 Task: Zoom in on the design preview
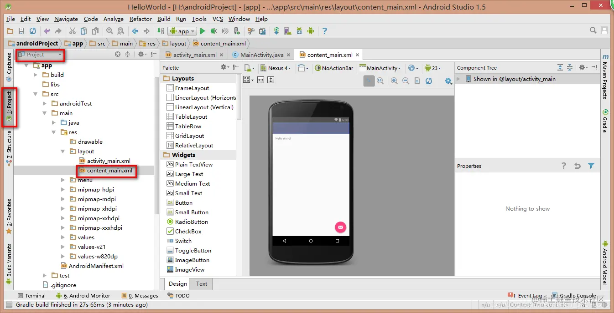tap(394, 81)
